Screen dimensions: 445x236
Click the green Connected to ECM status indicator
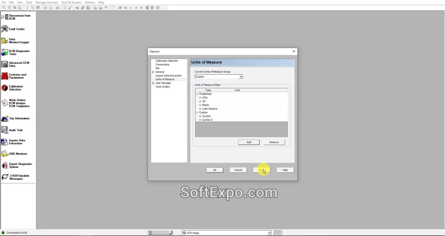[3, 233]
